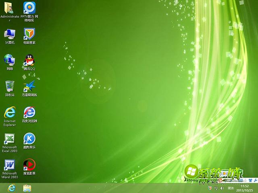Click Internet Explorer pinned on taskbar

(12, 188)
